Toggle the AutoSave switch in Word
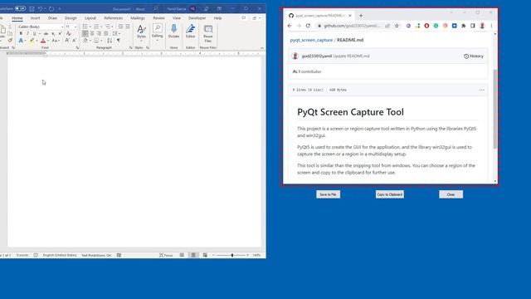This screenshot has width=531, height=299. point(20,8)
